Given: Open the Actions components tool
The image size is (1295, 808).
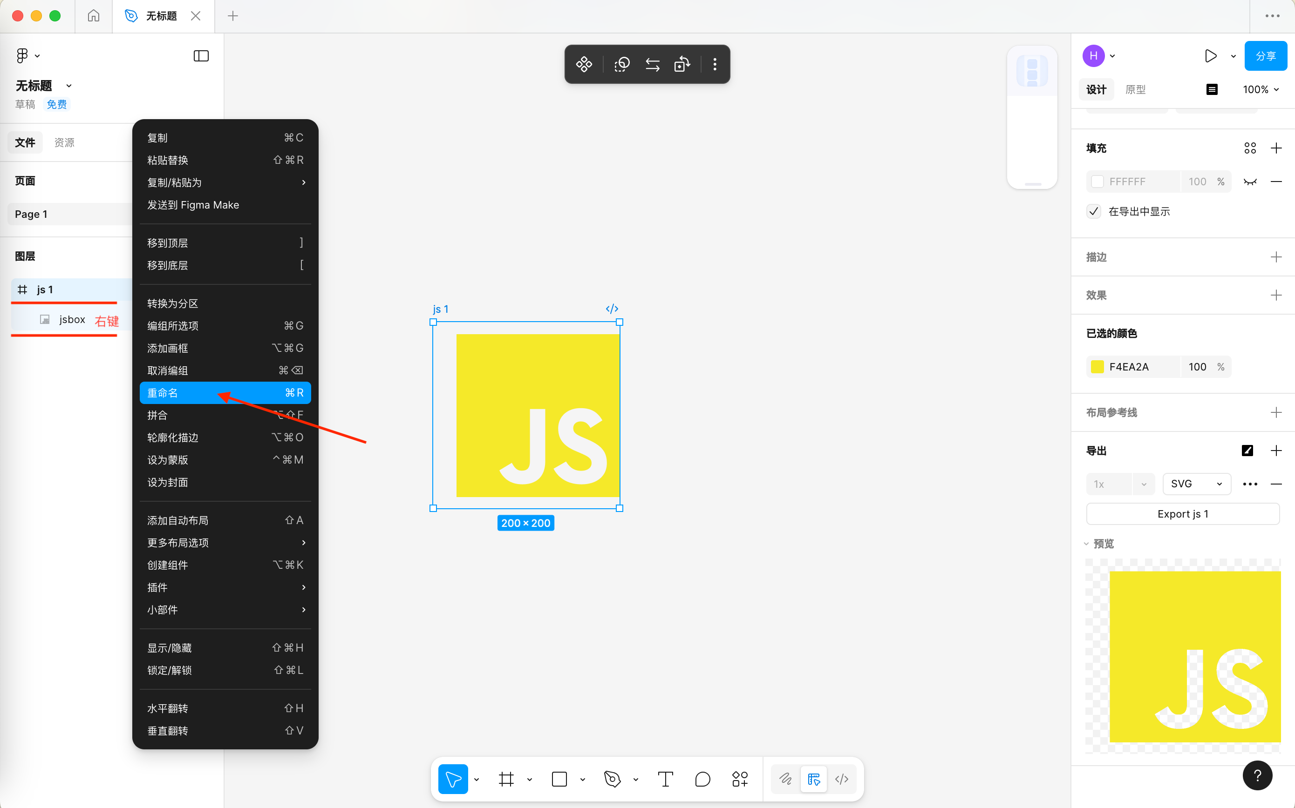Looking at the screenshot, I should (739, 779).
